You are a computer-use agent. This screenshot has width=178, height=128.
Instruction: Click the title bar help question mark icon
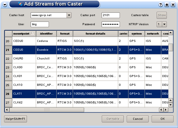coord(160,5)
